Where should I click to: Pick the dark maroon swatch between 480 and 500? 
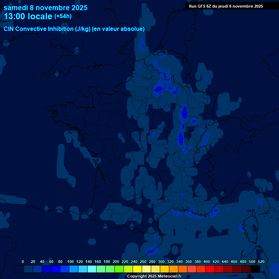point(246,269)
